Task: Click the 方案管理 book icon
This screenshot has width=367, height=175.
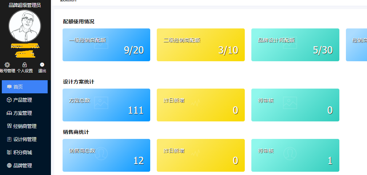Action: pos(9,113)
